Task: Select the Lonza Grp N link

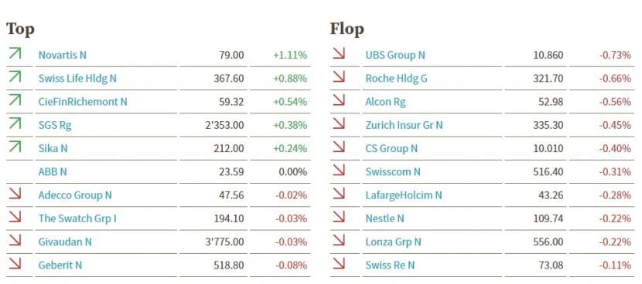Action: [393, 242]
